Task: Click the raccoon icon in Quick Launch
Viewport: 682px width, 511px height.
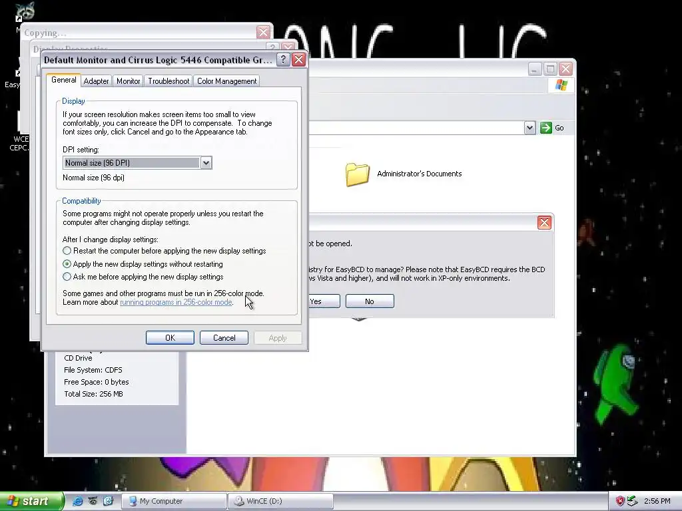Action: pyautogui.click(x=93, y=501)
